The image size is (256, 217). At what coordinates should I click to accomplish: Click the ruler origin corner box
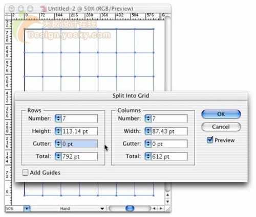(x=8, y=16)
